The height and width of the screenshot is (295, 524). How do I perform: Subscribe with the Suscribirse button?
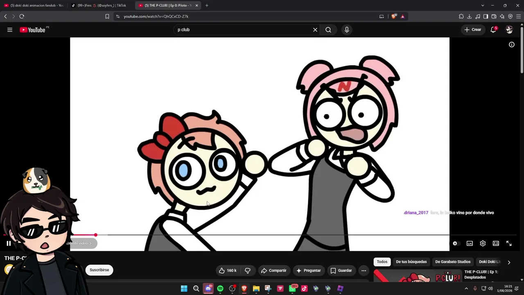(99, 270)
